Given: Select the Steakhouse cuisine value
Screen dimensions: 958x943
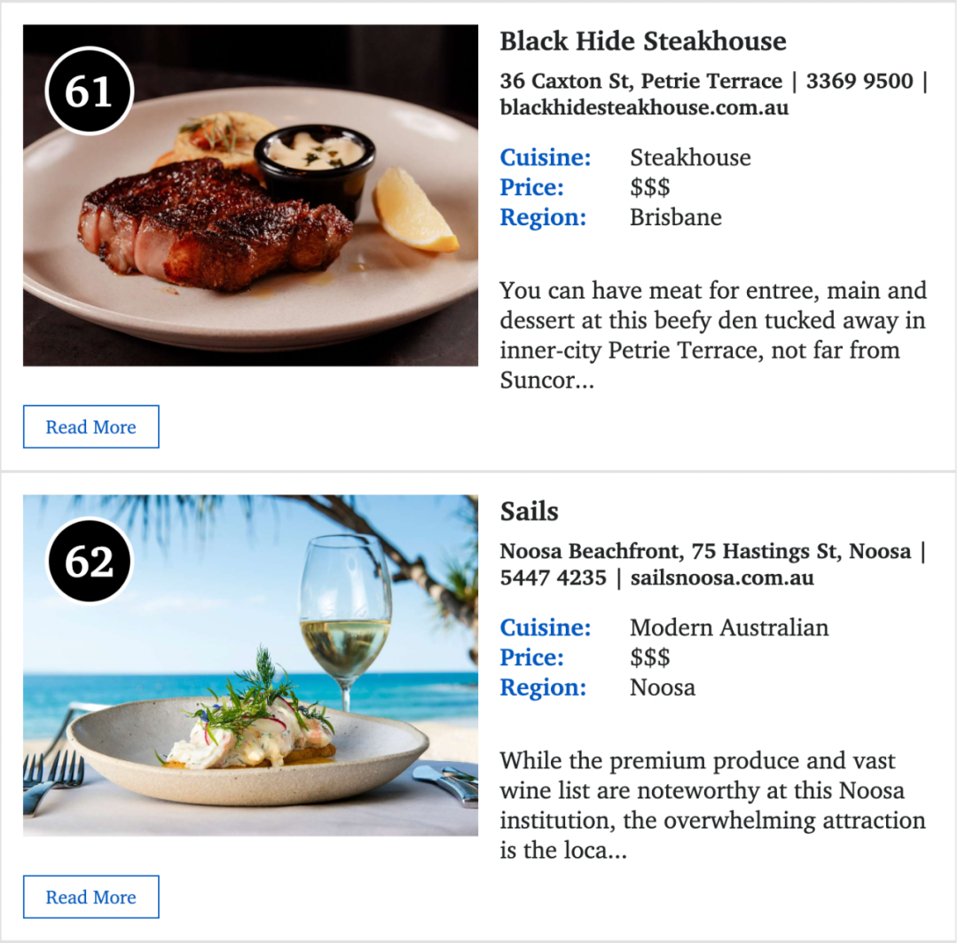Looking at the screenshot, I should (690, 158).
